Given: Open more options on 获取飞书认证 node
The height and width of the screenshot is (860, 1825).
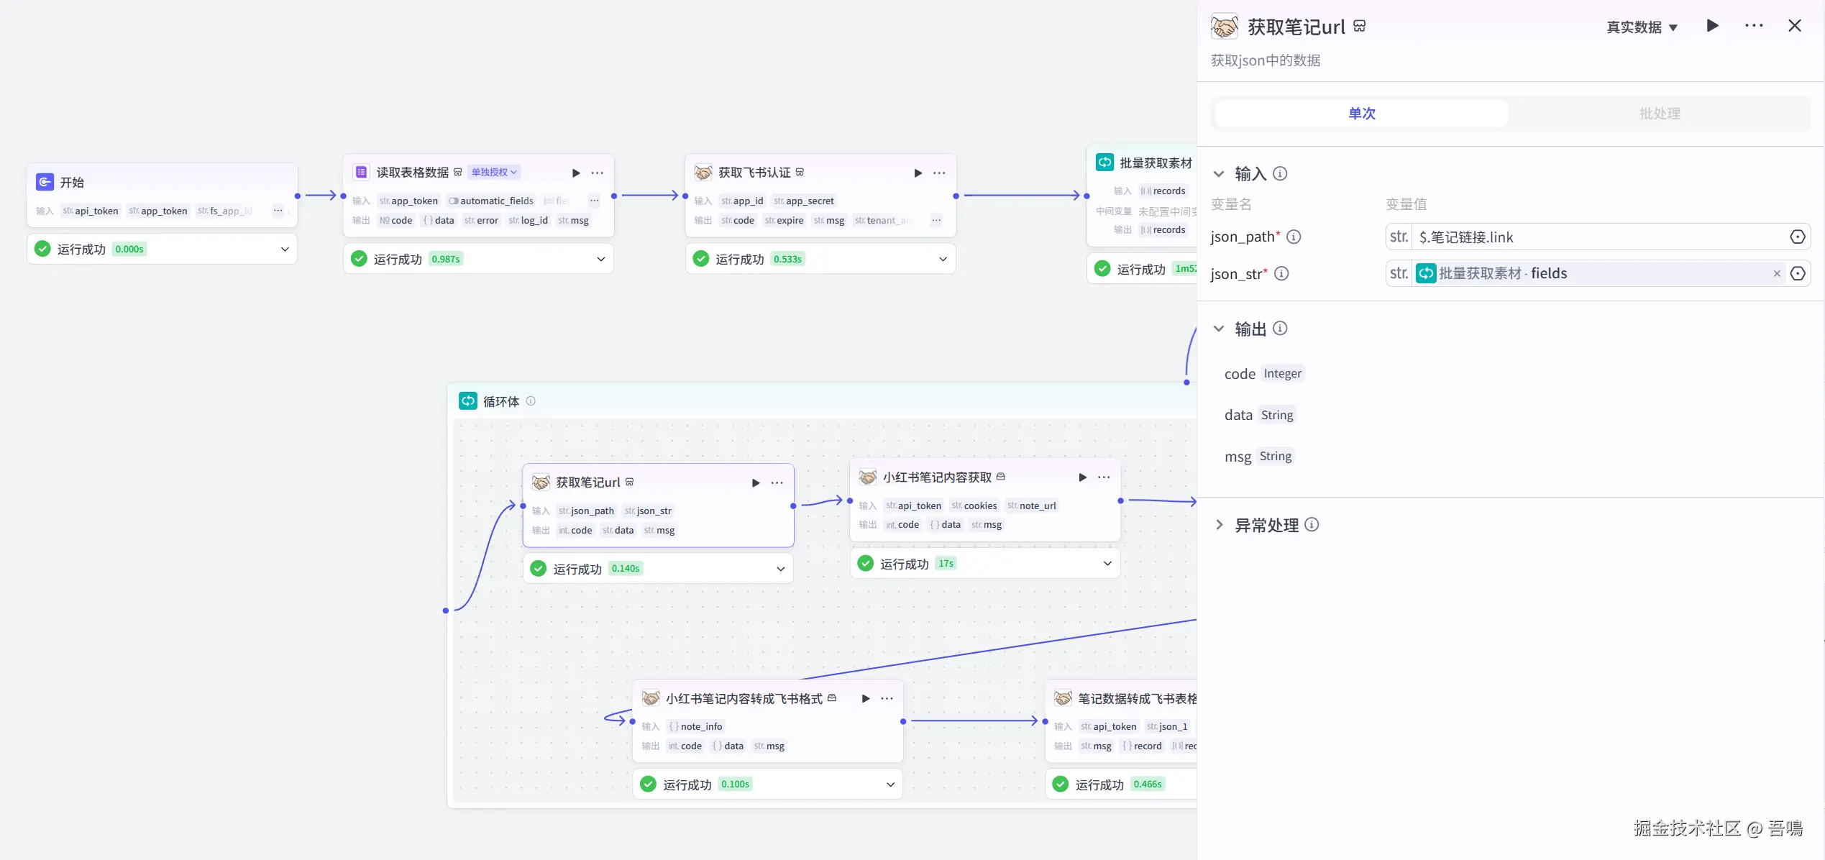Looking at the screenshot, I should click(x=939, y=173).
